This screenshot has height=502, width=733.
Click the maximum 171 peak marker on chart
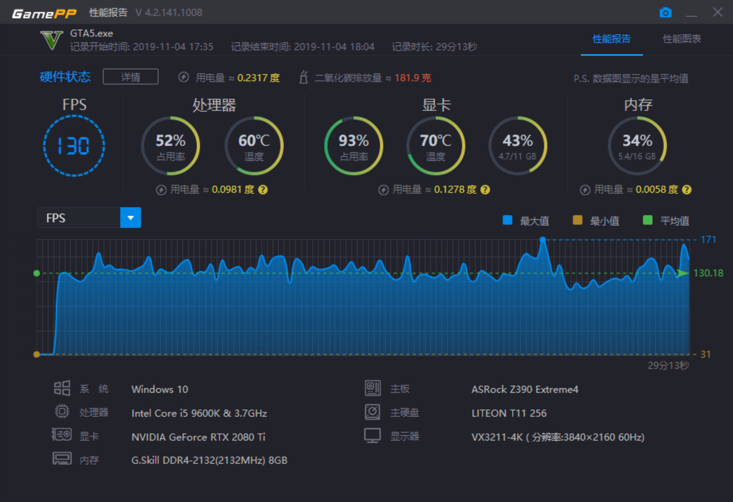(542, 240)
